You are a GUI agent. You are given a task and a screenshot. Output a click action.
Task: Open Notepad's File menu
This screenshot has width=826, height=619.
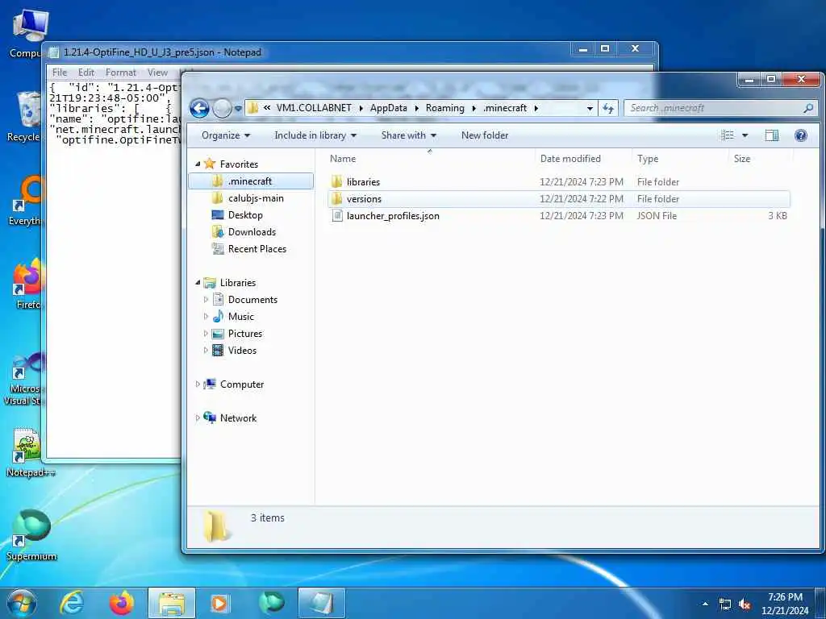(60, 73)
